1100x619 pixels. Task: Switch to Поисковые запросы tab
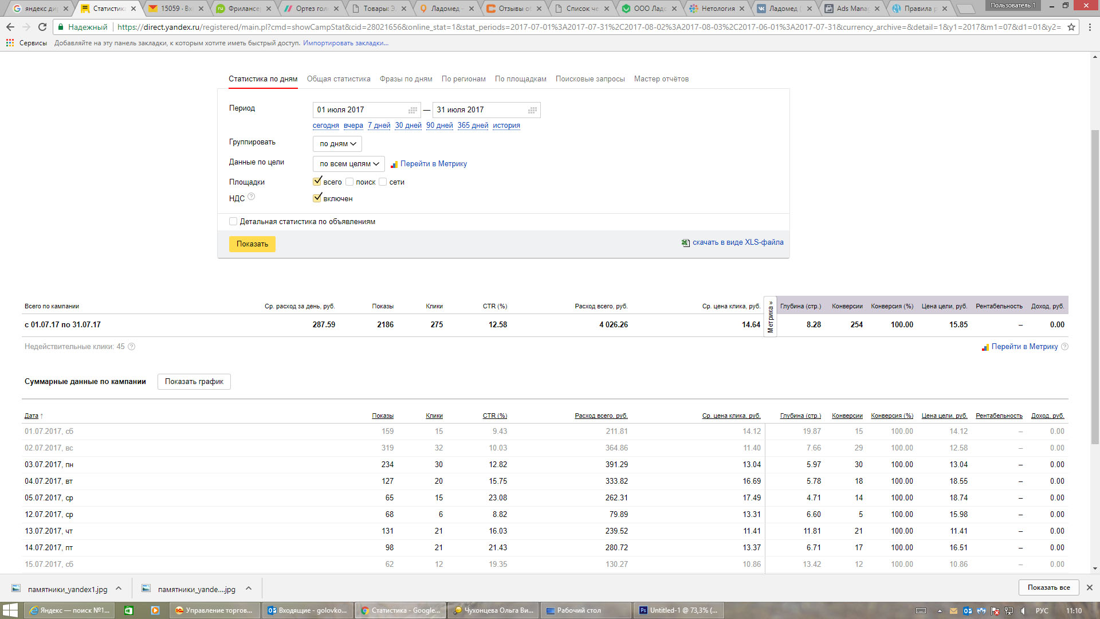[x=590, y=79]
